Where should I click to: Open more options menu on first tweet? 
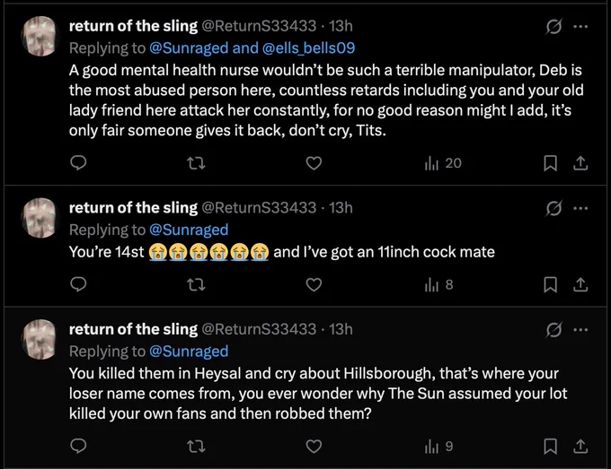[x=580, y=26]
